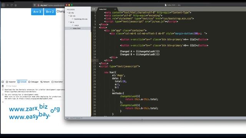Click the FOLDERS heading in the sidebar
This screenshot has height=138, width=246.
click(x=71, y=10)
